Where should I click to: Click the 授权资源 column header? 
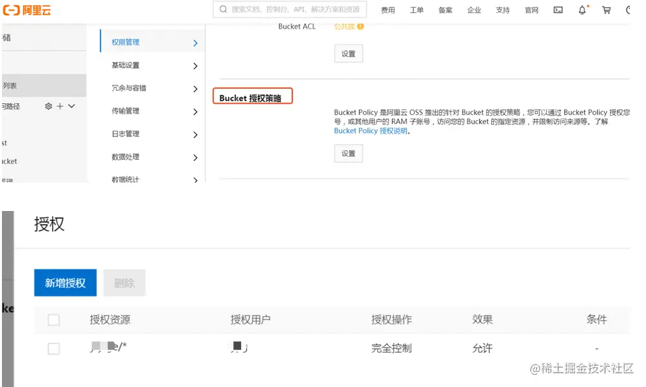(x=110, y=319)
